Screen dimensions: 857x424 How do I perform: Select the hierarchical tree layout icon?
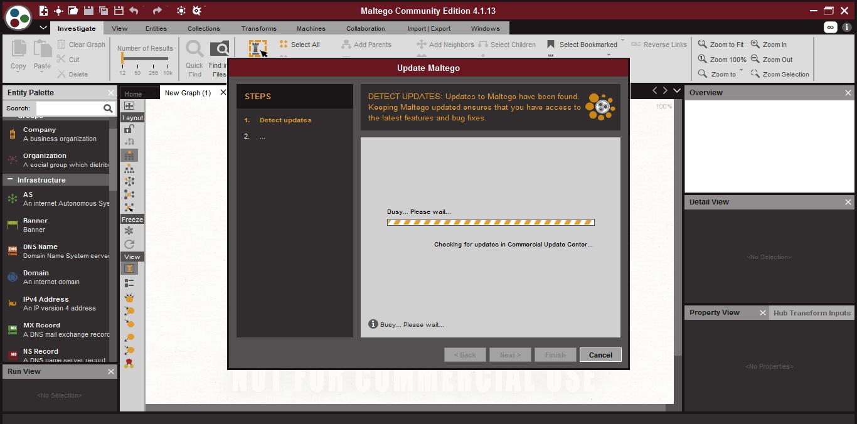pos(129,169)
